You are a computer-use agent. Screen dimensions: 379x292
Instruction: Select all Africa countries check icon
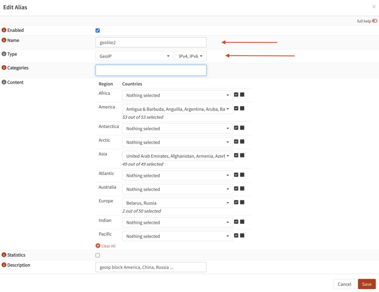(236, 94)
